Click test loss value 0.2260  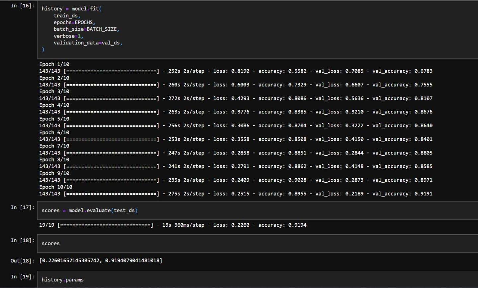[x=240, y=225]
